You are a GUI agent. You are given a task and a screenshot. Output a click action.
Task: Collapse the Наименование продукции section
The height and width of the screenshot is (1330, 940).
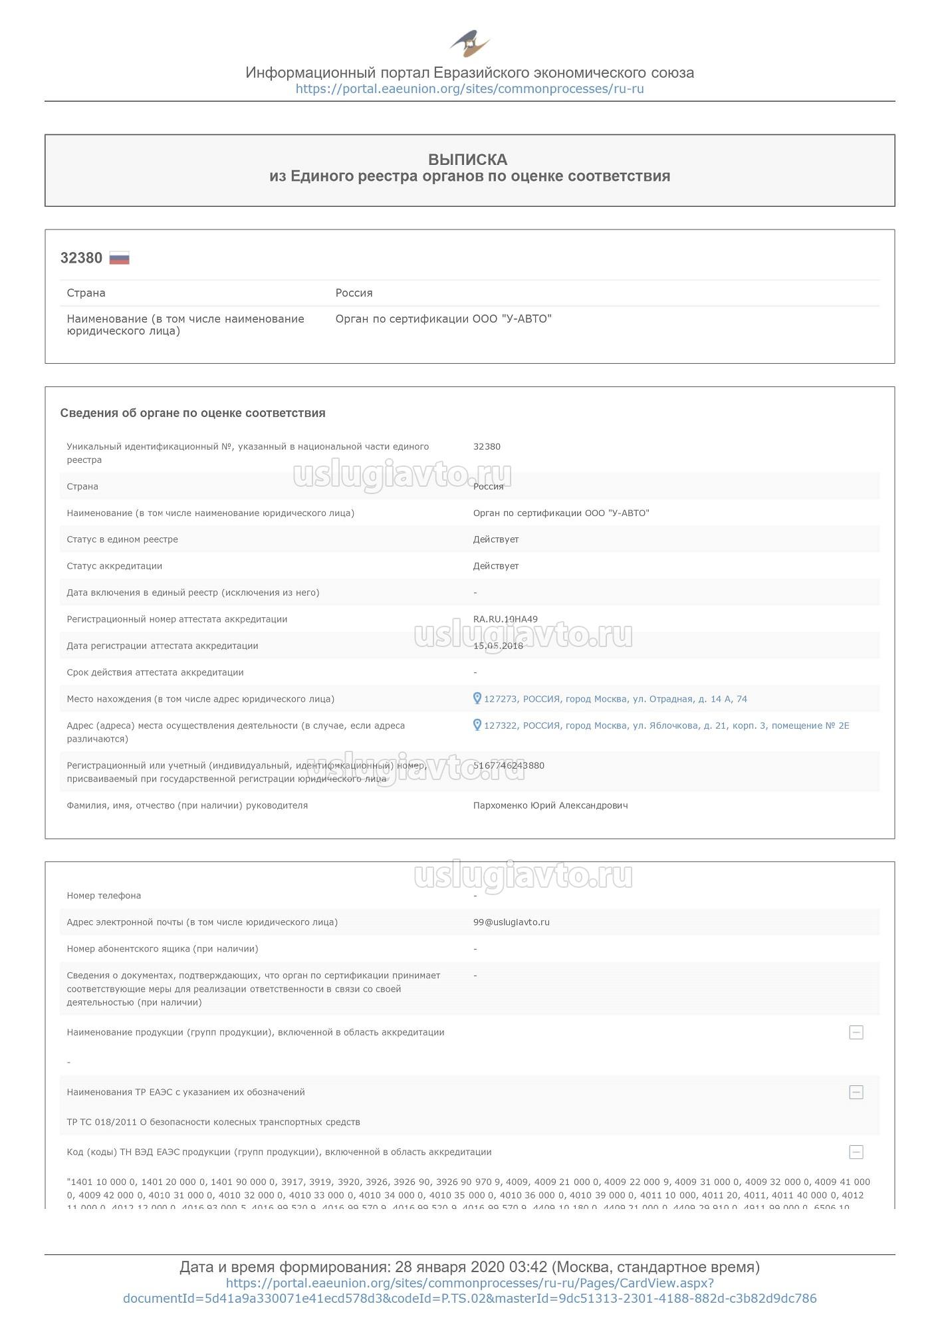click(856, 1032)
